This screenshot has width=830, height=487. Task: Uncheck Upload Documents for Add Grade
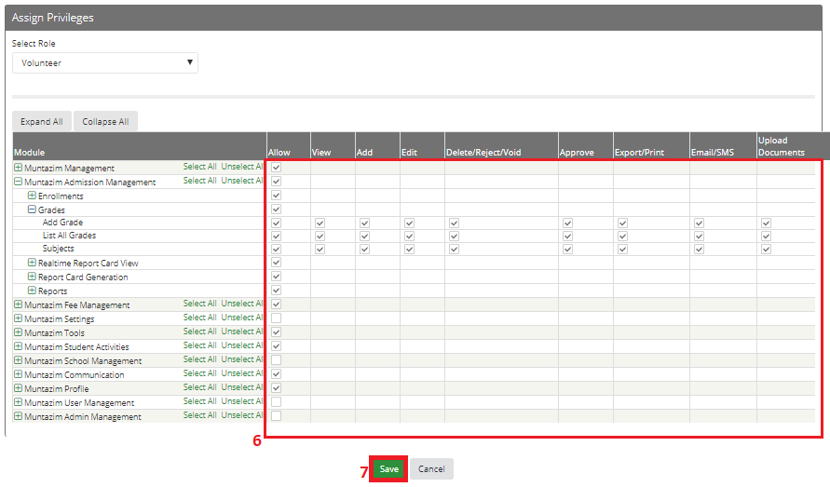766,223
